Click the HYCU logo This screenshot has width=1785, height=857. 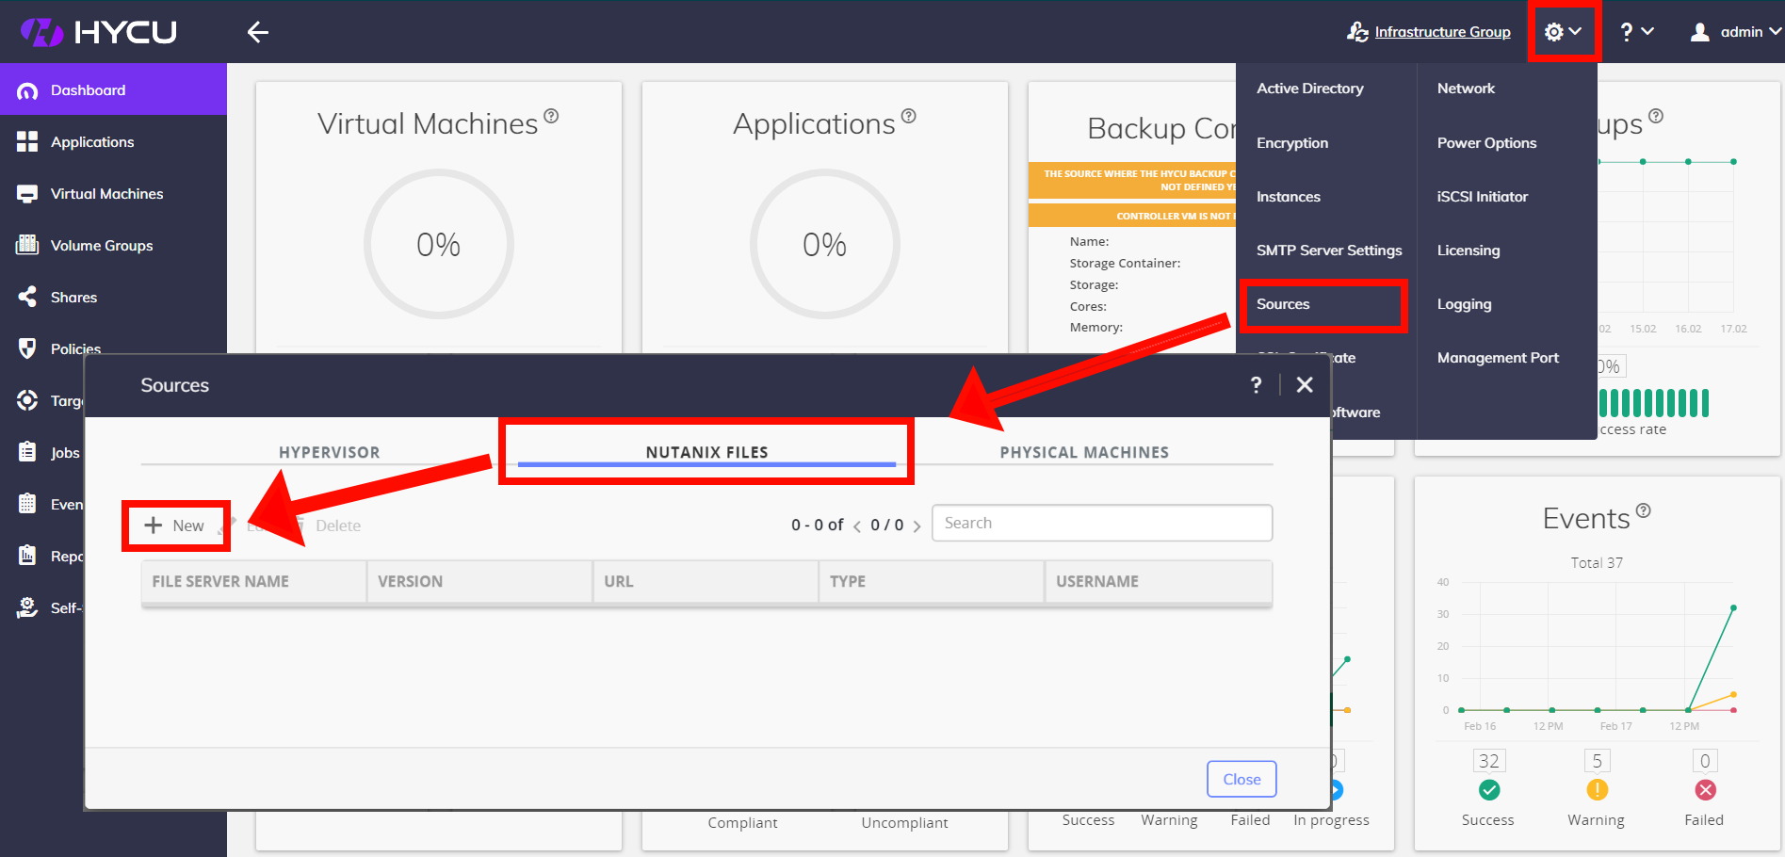[x=99, y=32]
